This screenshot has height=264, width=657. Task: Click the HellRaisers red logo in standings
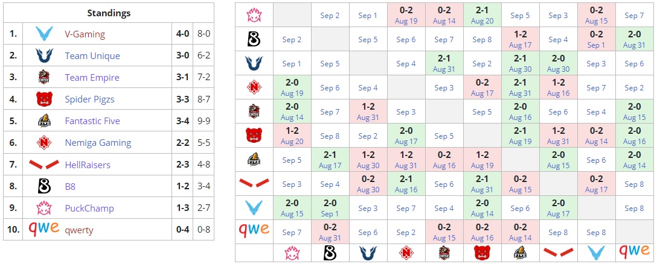click(x=44, y=165)
